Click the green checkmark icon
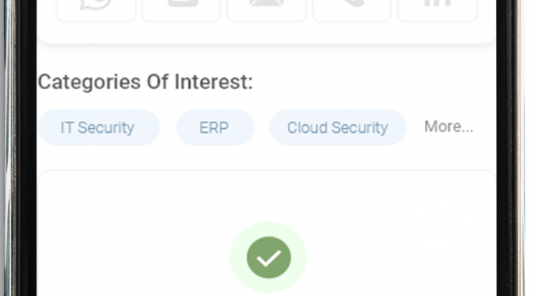The width and height of the screenshot is (535, 296). pos(268,258)
